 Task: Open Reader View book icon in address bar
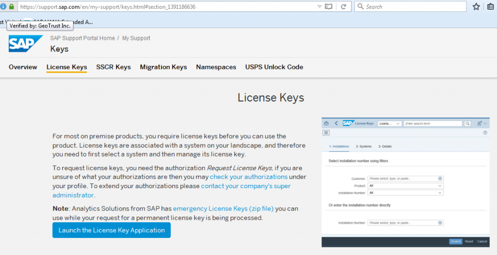pyautogui.click(x=328, y=7)
